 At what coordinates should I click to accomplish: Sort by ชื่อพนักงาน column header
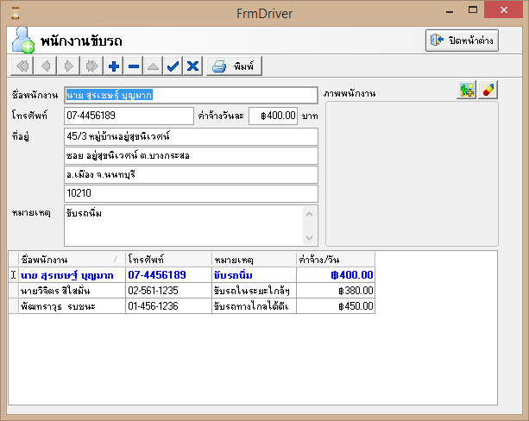point(72,260)
